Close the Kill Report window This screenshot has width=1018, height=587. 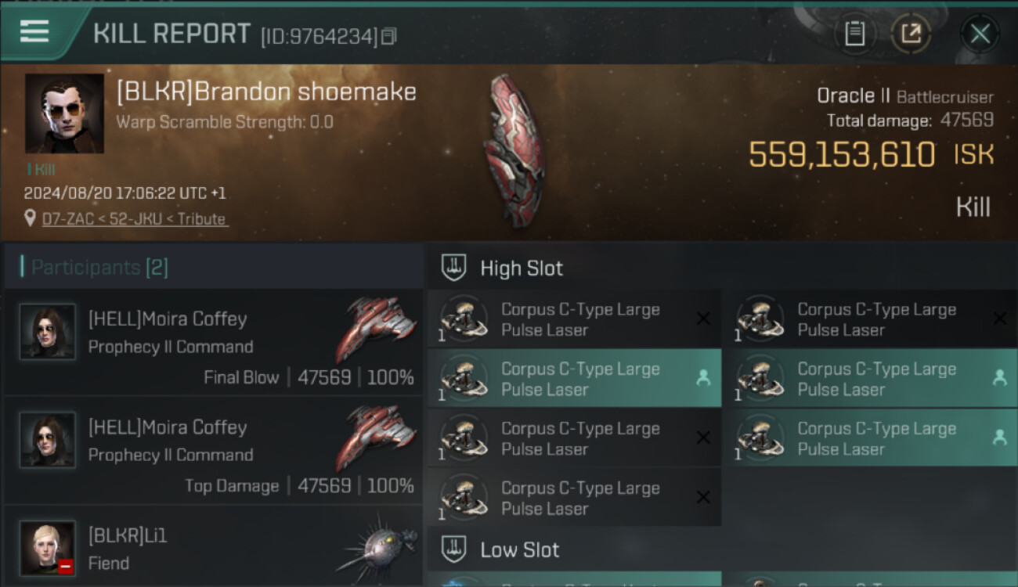[980, 34]
